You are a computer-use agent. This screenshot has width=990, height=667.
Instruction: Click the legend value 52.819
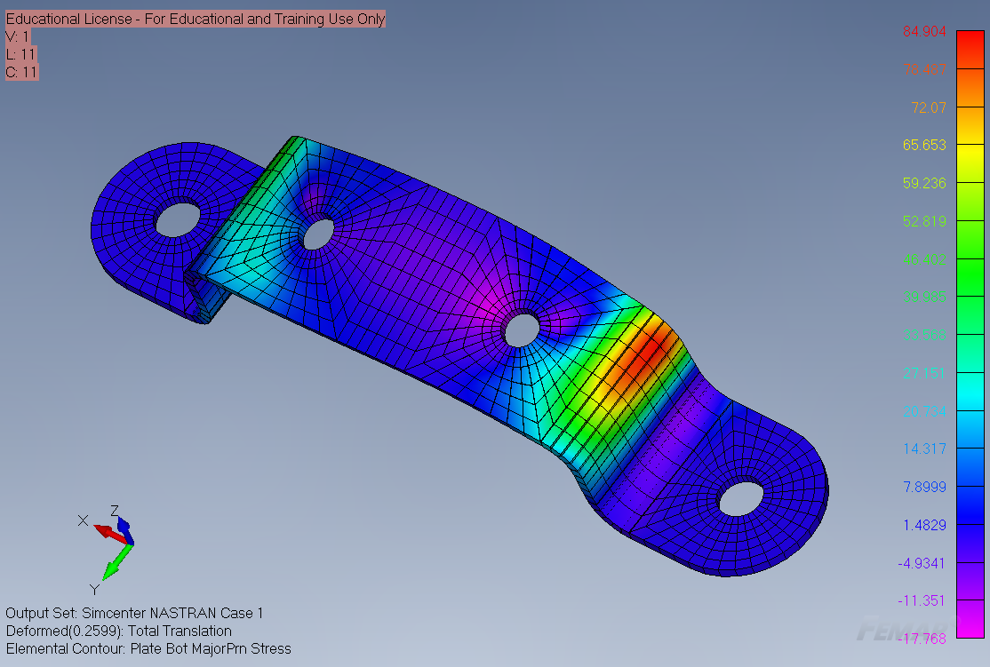point(924,221)
